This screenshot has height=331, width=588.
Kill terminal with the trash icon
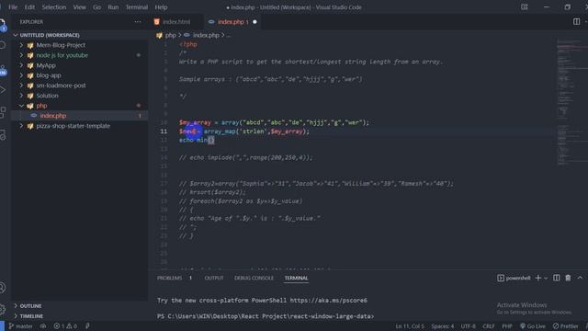[568, 278]
